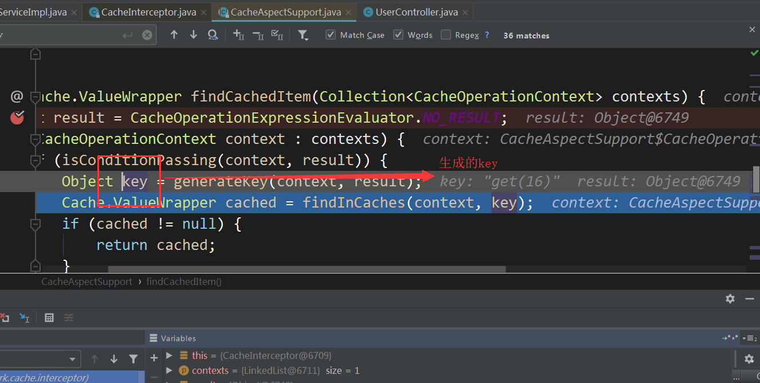The image size is (760, 383).
Task: Click the @ annotation gutter icon
Action: point(17,96)
